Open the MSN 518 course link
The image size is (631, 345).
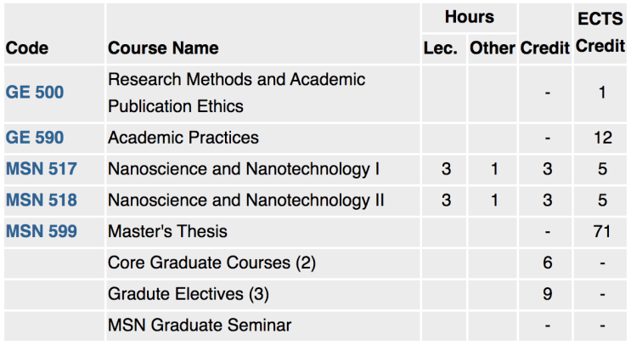[42, 200]
